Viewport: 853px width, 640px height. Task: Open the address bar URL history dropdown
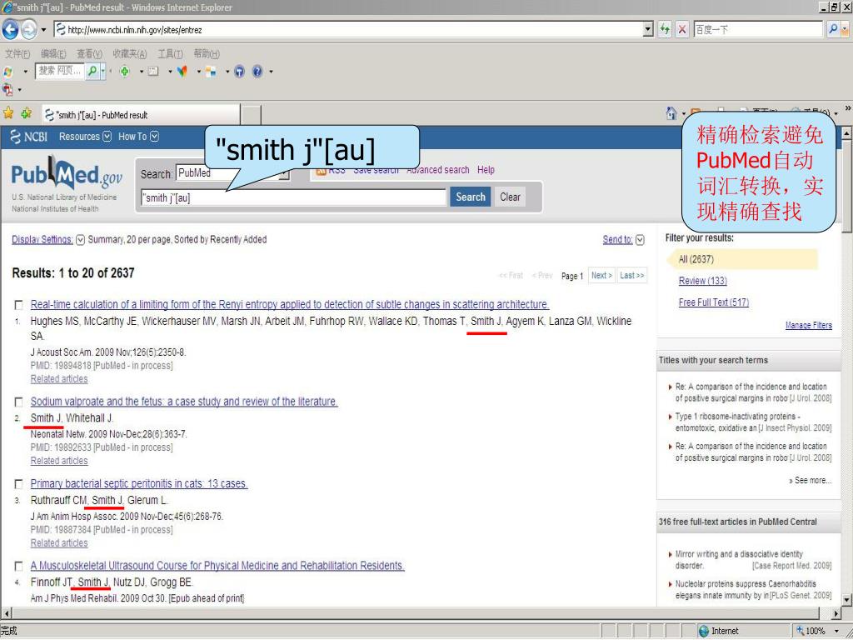tap(647, 29)
